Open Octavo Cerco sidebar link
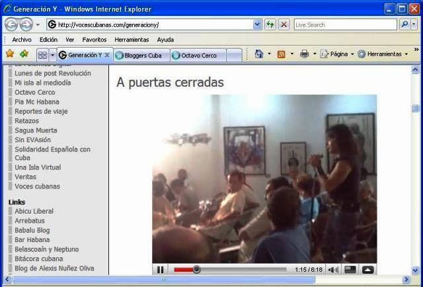The image size is (423, 287). pos(35,93)
